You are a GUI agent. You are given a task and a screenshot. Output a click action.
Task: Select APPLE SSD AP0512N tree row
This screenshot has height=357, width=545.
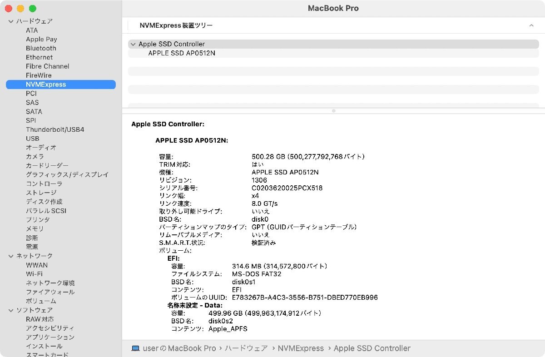pos(333,53)
